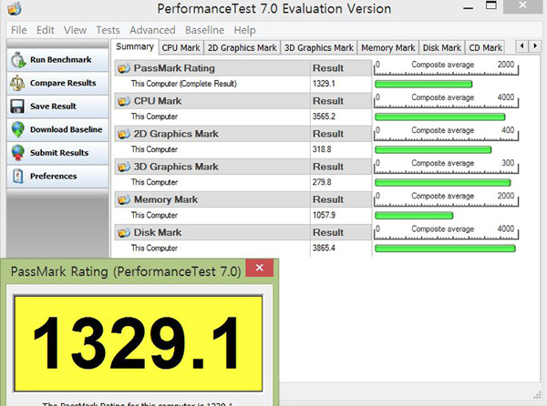The width and height of the screenshot is (547, 406).
Task: Click the large yellow 1329.1 rating display
Action: click(x=139, y=344)
